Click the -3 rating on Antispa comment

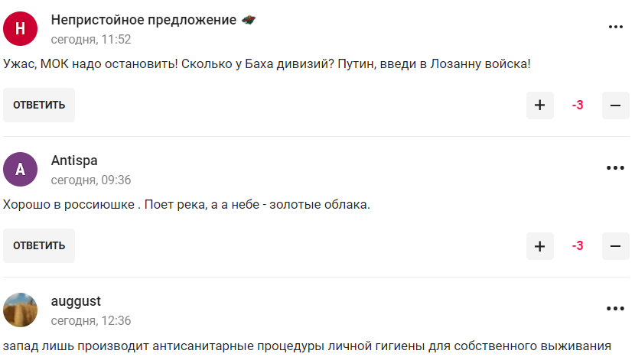click(578, 246)
